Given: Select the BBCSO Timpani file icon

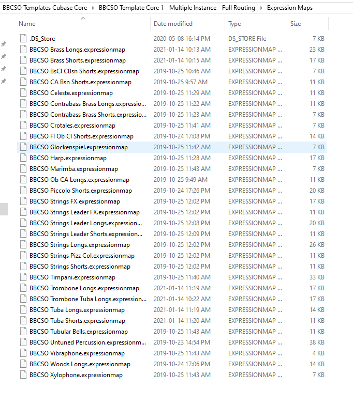Looking at the screenshot, I should pos(23,277).
